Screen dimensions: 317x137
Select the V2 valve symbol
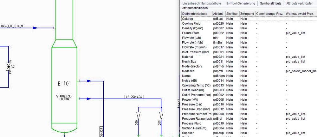click(9, 67)
